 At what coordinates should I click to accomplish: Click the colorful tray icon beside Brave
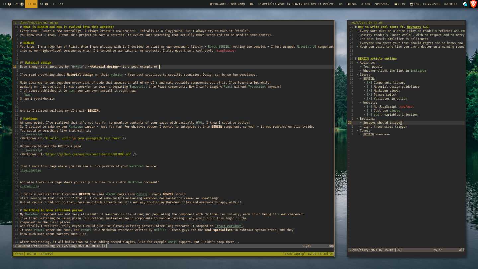tap(465, 4)
